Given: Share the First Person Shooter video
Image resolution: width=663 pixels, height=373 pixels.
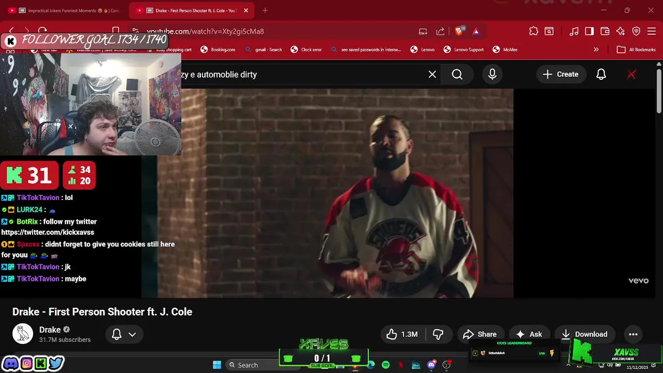Looking at the screenshot, I should (x=480, y=334).
